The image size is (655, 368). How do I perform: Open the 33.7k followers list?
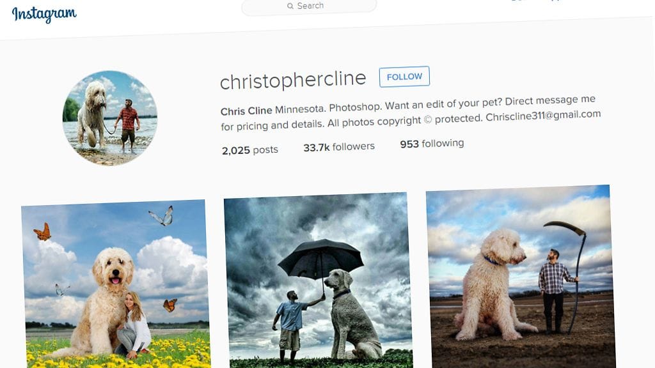tap(339, 147)
